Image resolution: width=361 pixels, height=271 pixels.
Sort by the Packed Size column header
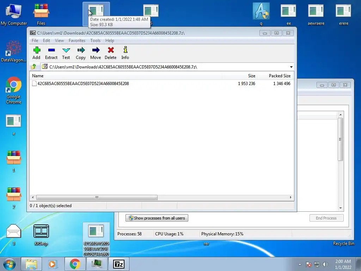coord(275,76)
